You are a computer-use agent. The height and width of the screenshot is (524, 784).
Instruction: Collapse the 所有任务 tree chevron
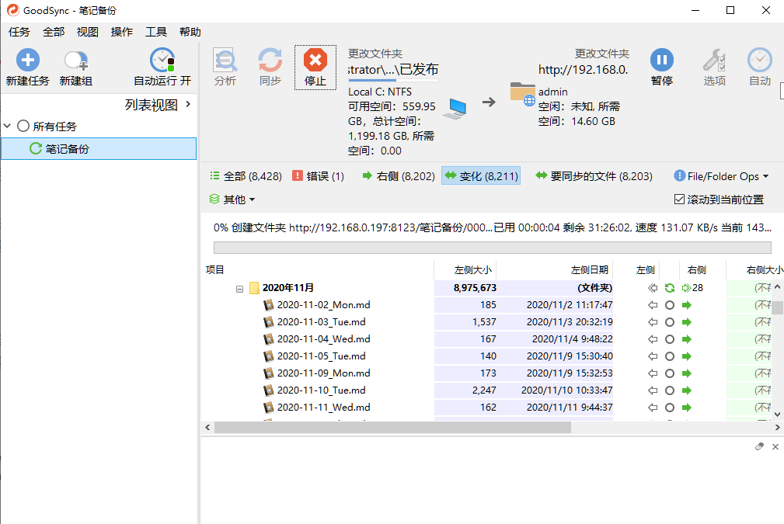tap(7, 126)
